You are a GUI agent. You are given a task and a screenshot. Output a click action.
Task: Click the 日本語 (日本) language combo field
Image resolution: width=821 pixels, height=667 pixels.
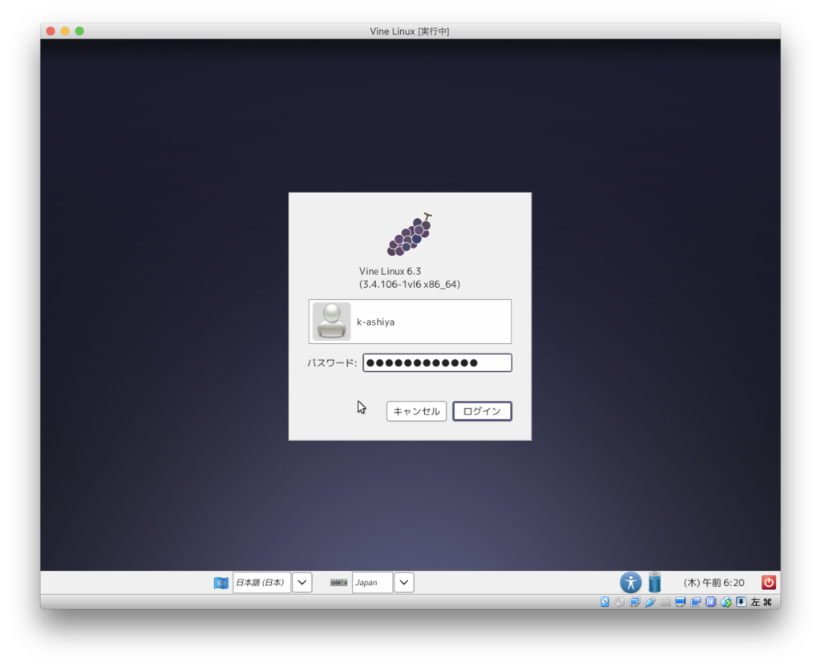[262, 583]
